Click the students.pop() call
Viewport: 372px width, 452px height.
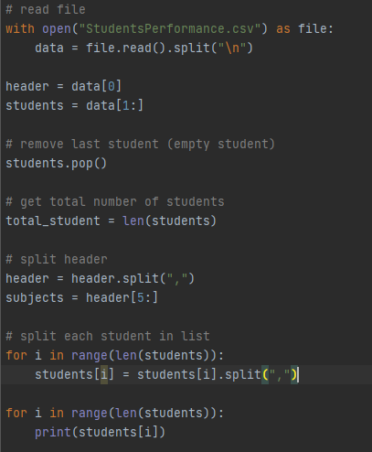coord(57,164)
